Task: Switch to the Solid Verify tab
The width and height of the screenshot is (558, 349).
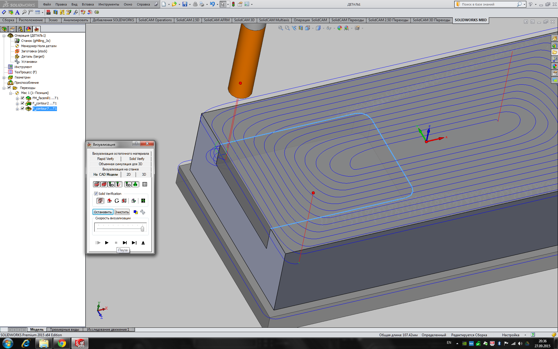Action: pos(137,159)
